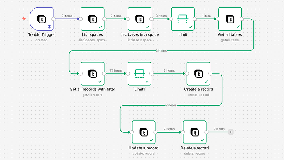Click the pin icon on Teable Trigger

point(49,27)
